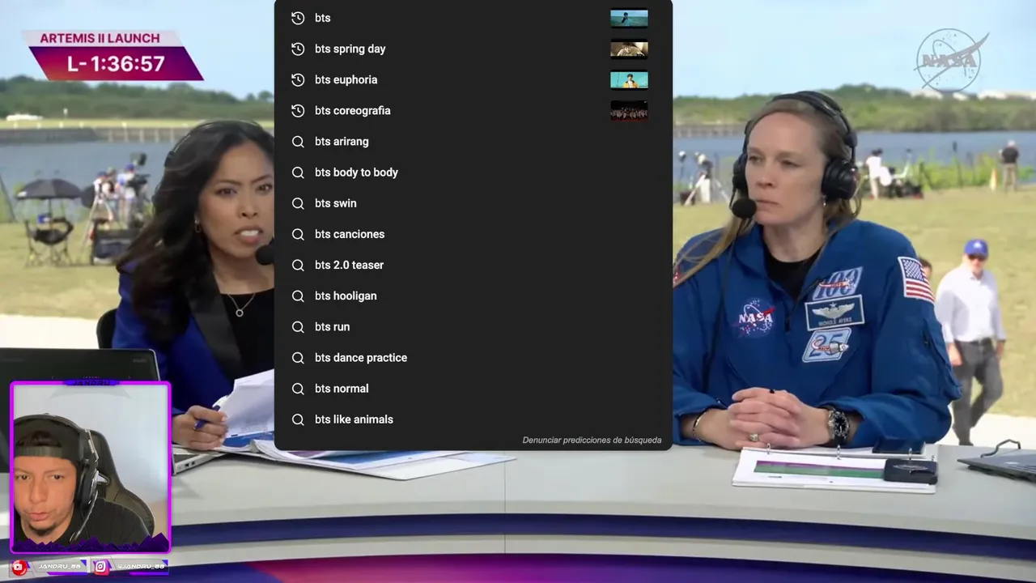The image size is (1036, 583).
Task: Choose the 'bts hooligan' suggestion
Action: pyautogui.click(x=473, y=296)
